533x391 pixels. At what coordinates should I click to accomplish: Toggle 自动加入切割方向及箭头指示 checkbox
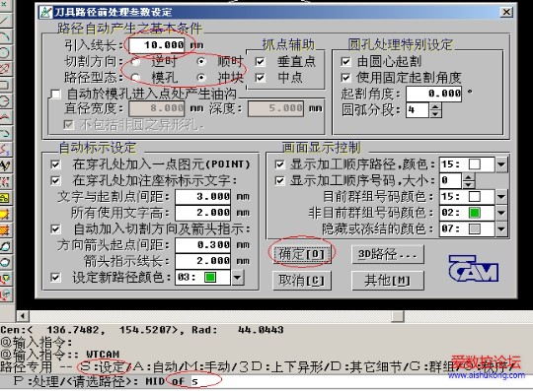click(55, 228)
